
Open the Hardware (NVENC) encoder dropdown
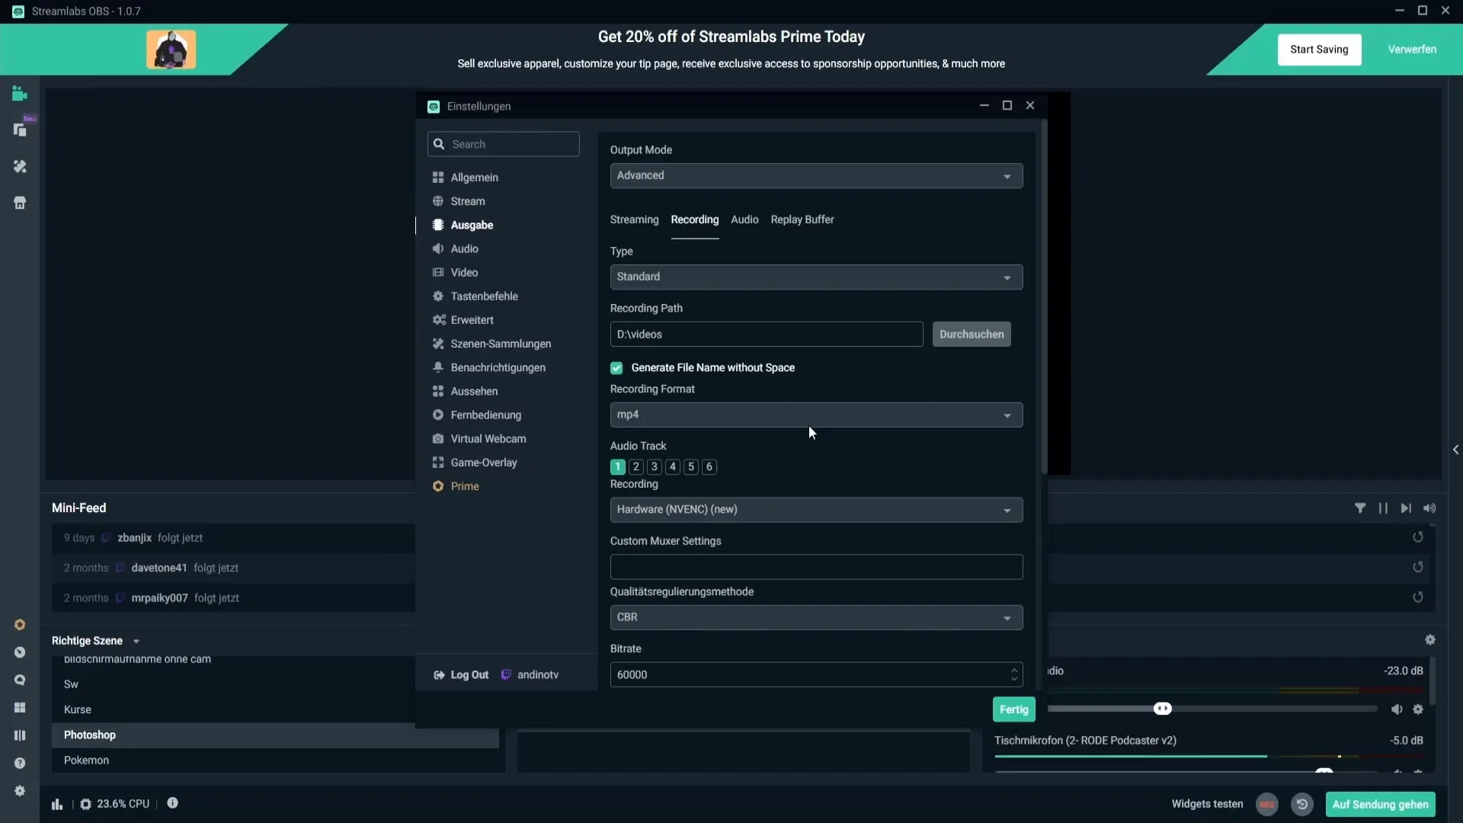tap(816, 510)
